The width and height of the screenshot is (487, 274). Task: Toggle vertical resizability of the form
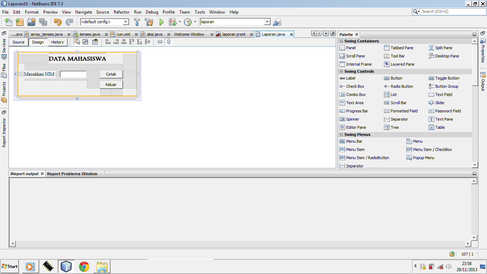169,42
